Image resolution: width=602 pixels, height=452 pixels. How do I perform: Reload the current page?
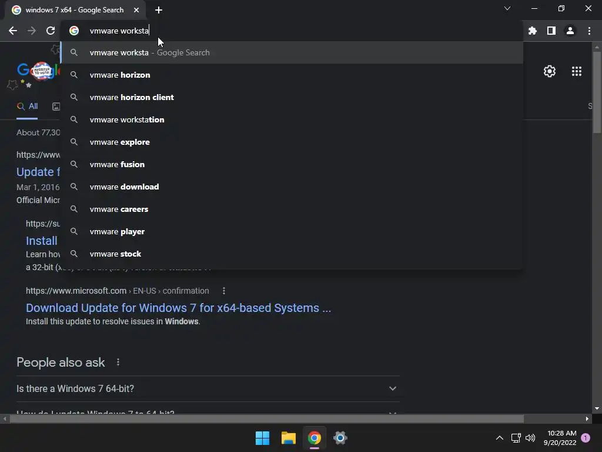(51, 31)
